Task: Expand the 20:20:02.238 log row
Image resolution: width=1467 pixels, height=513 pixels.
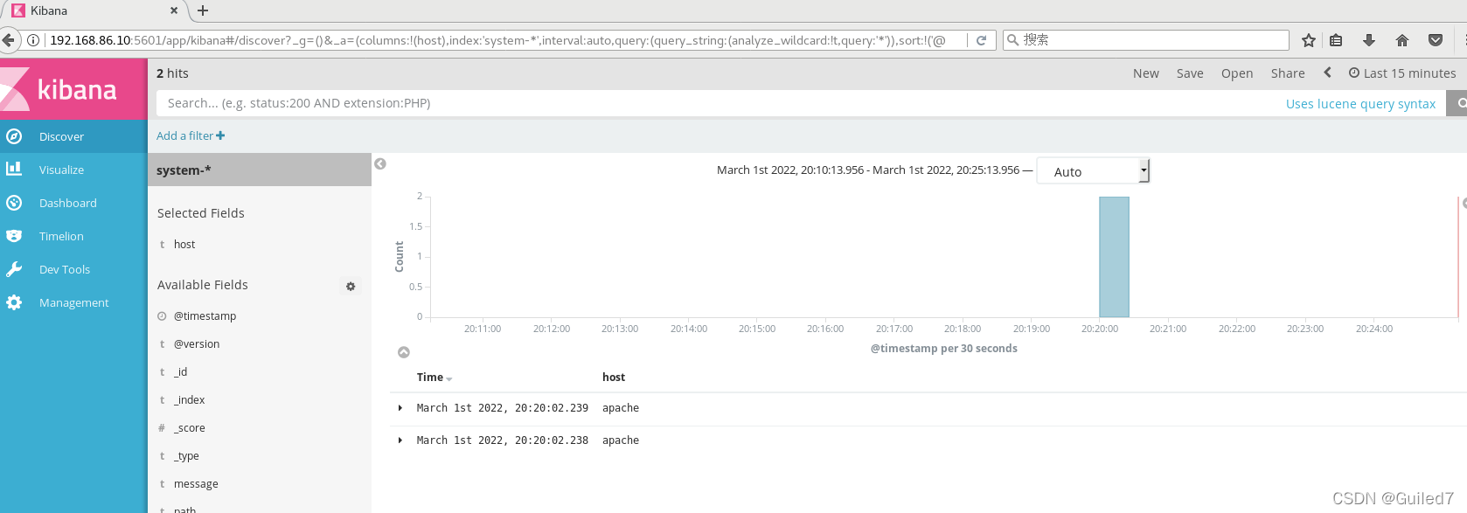Action: tap(400, 440)
